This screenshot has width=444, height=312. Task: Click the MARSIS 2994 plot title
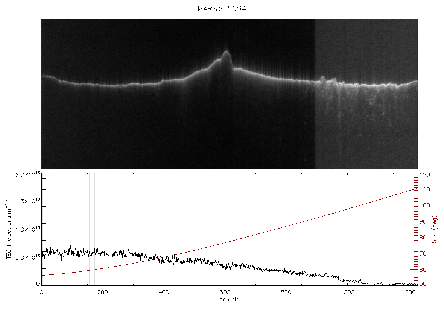click(x=222, y=9)
